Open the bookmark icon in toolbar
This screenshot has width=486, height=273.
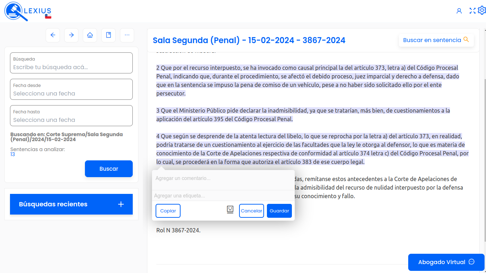click(108, 35)
